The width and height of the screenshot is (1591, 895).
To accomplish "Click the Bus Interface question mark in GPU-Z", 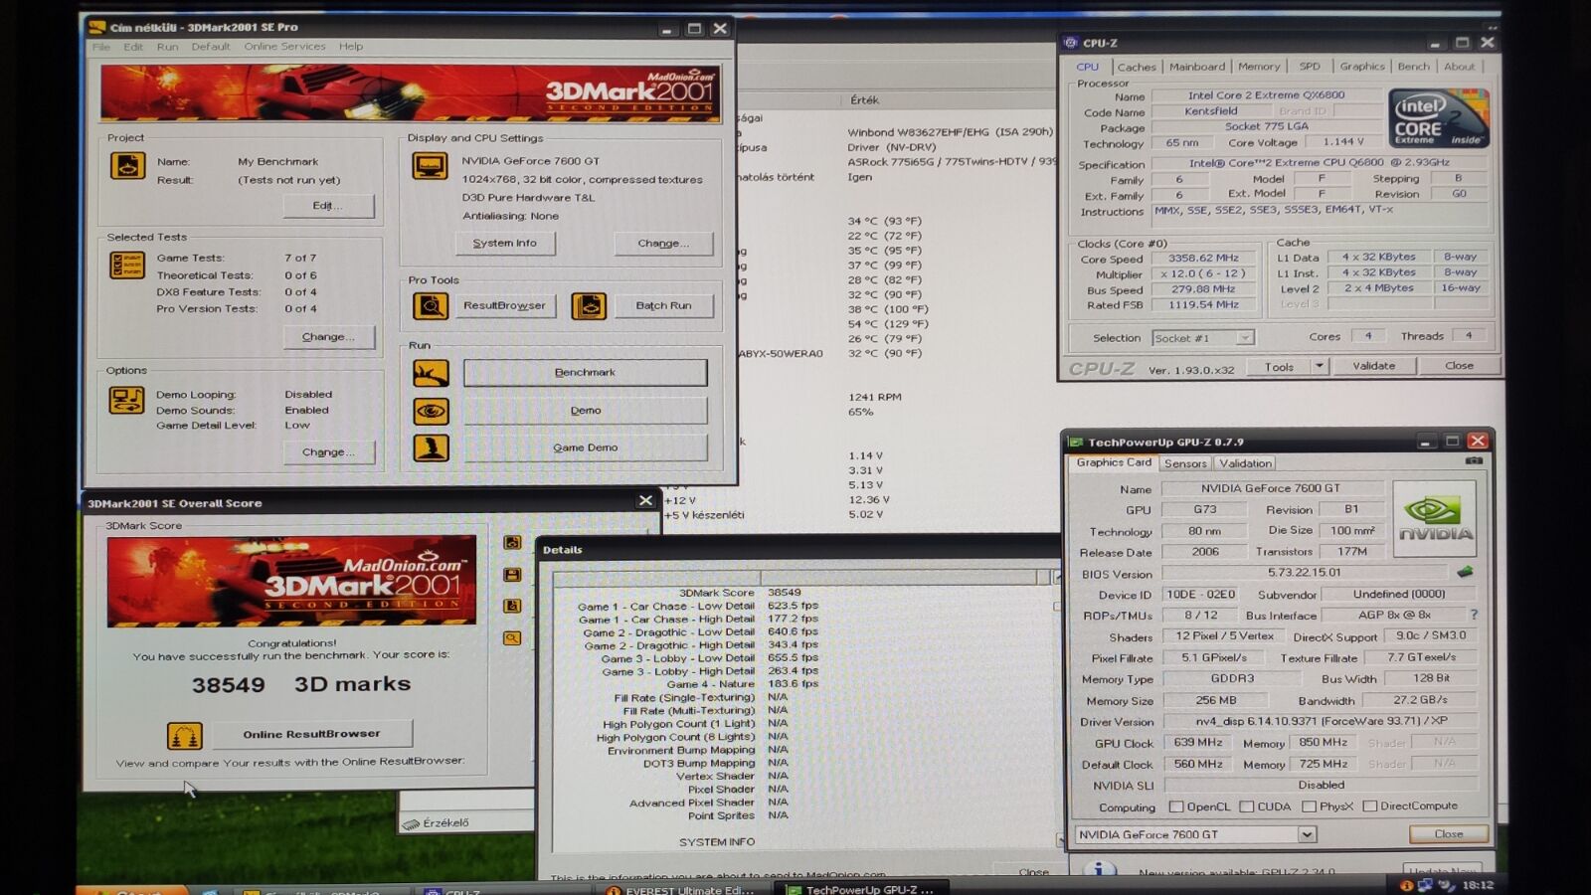I will click(1474, 615).
